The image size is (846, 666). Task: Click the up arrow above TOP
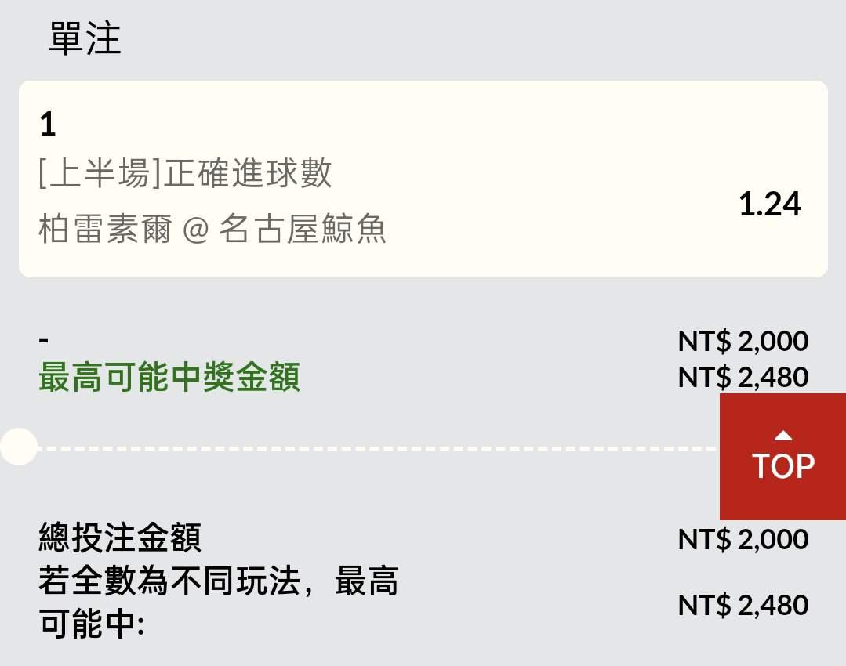click(782, 436)
